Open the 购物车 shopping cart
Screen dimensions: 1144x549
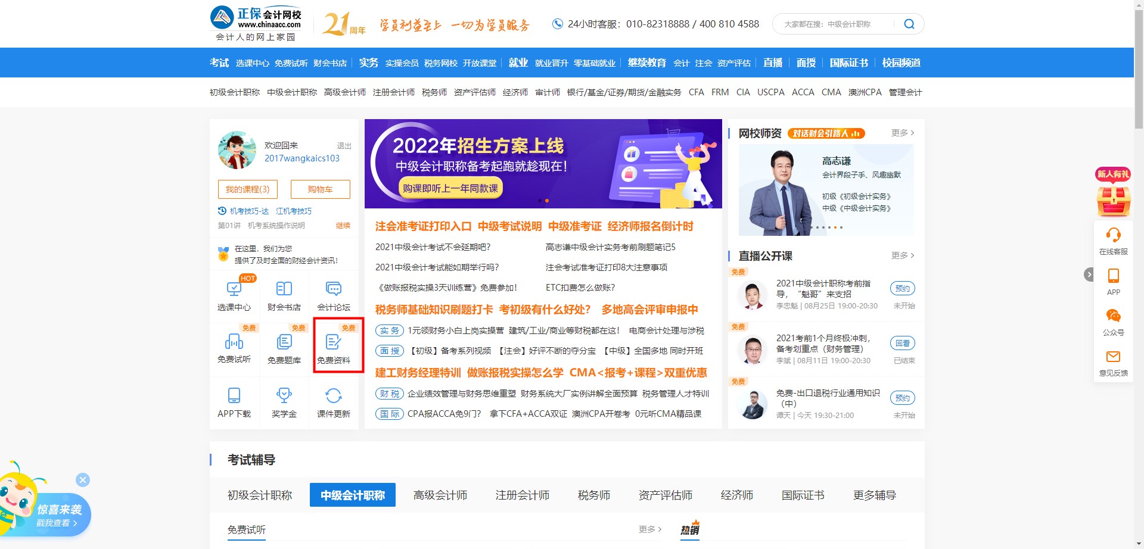(x=320, y=189)
